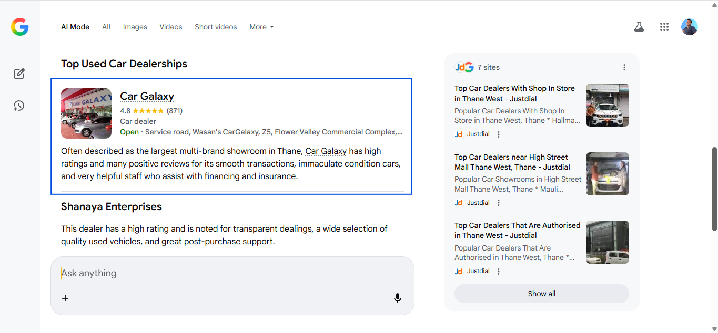Click the Google logo icon
718x333 pixels.
click(20, 27)
